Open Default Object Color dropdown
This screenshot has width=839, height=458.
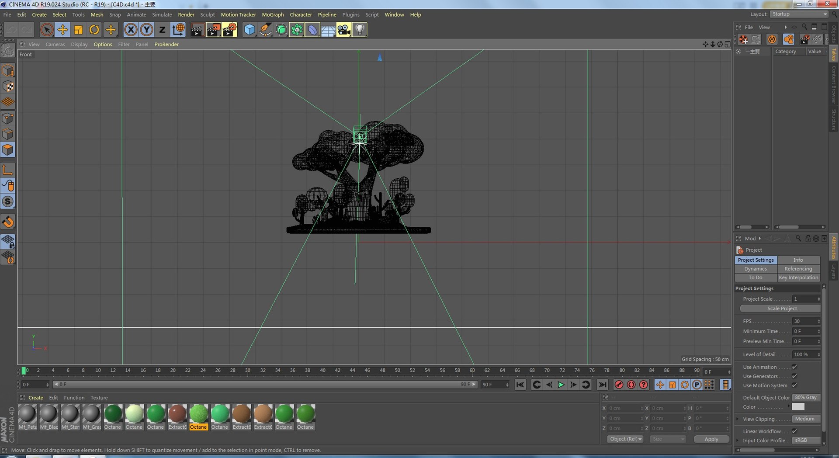point(806,398)
